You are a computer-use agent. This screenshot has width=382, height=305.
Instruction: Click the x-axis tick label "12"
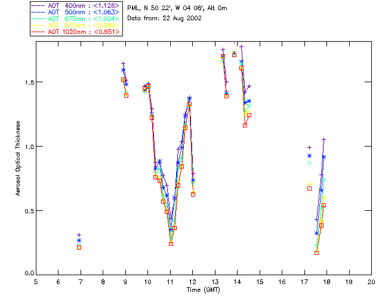(x=192, y=282)
